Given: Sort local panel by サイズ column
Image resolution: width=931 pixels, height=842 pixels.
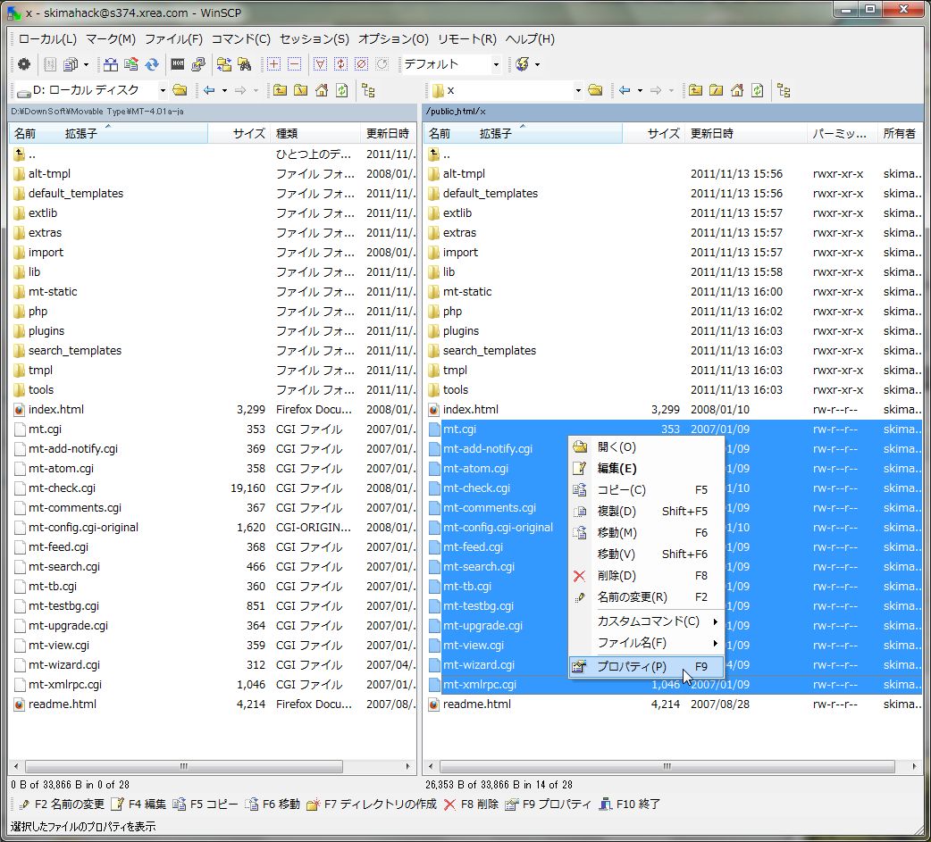Looking at the screenshot, I should coord(239,134).
